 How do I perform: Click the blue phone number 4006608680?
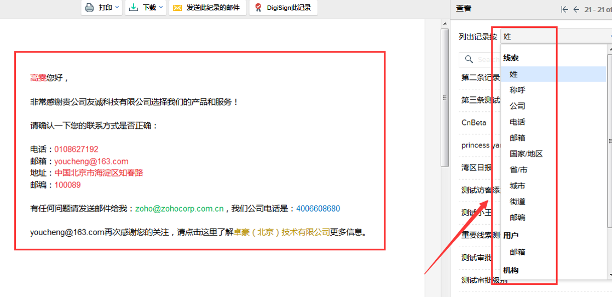point(318,209)
